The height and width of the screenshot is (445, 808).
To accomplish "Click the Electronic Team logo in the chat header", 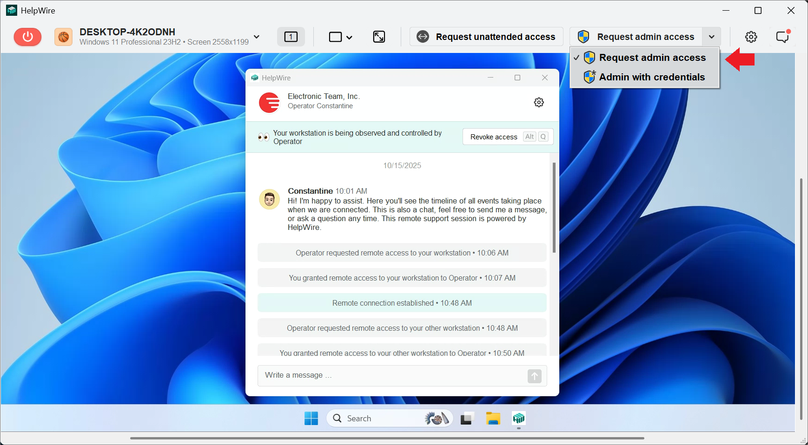I will coord(270,103).
